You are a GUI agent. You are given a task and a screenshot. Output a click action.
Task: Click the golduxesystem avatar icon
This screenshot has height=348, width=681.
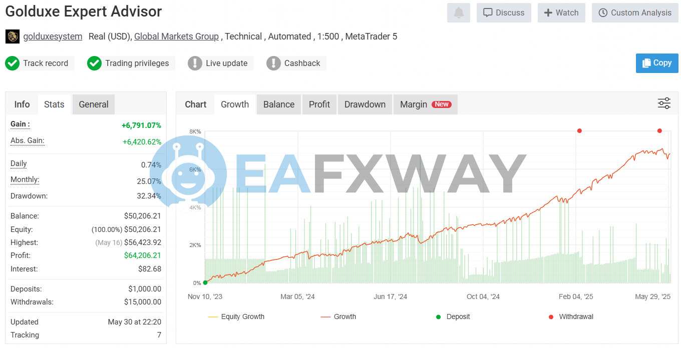point(13,36)
